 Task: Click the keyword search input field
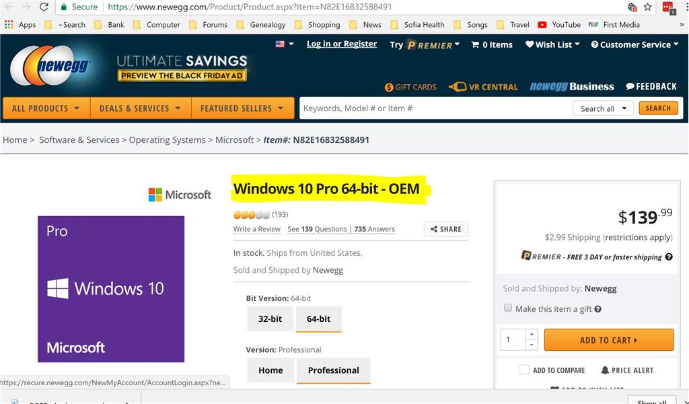435,108
